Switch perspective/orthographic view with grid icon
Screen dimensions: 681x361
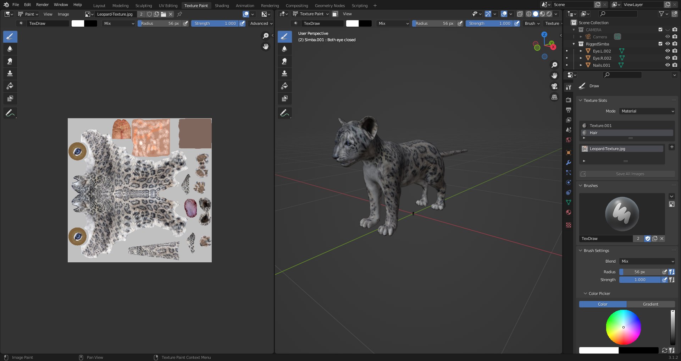tap(554, 97)
